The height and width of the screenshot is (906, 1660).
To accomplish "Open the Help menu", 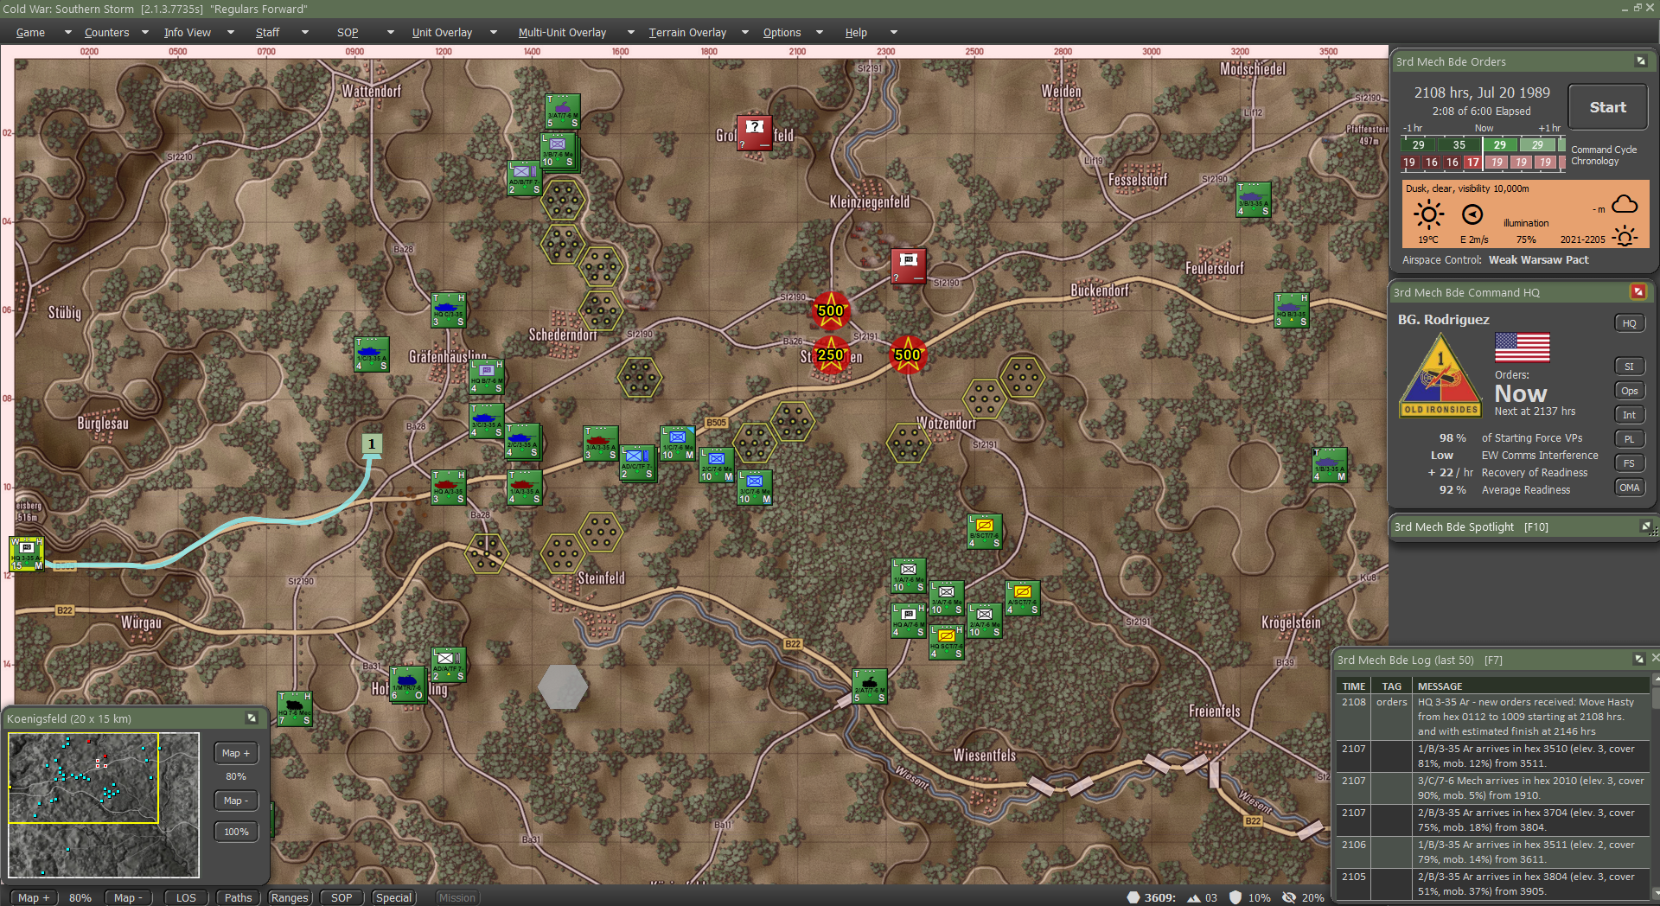I will point(856,33).
